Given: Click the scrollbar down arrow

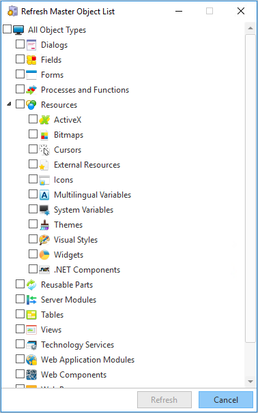Looking at the screenshot, I should [250, 382].
